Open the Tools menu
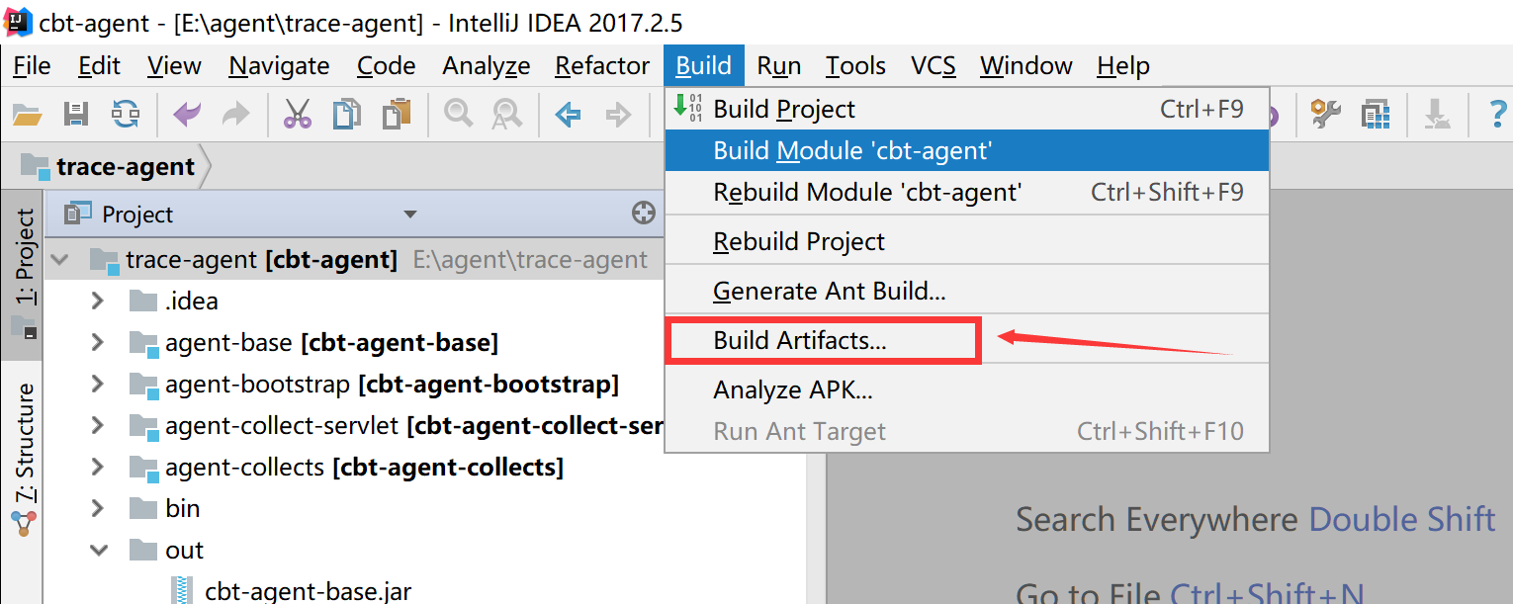 pos(855,66)
